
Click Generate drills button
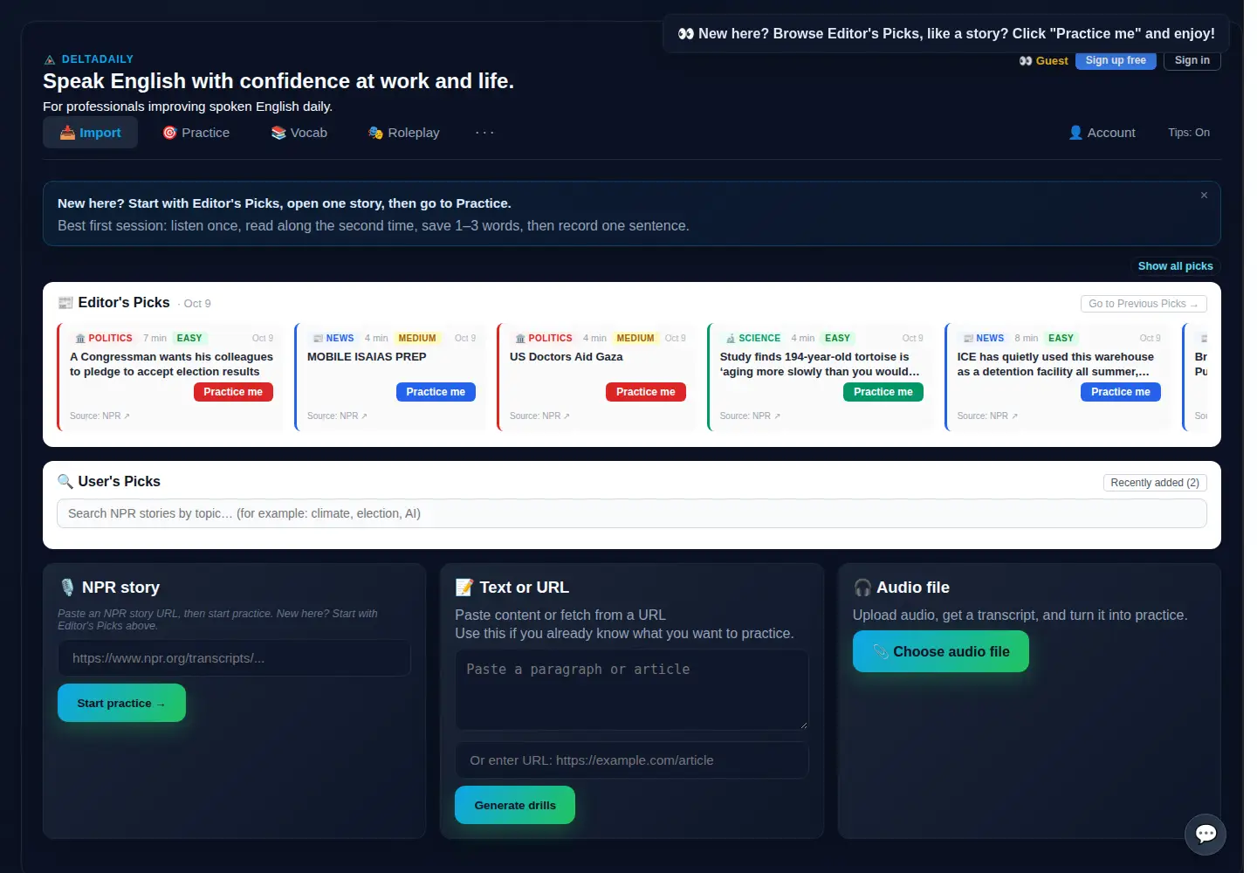click(x=515, y=805)
